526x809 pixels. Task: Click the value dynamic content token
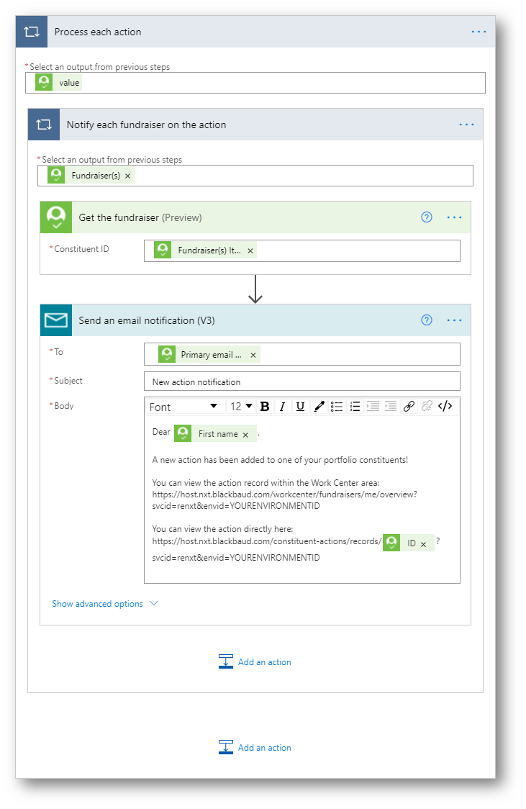[59, 83]
